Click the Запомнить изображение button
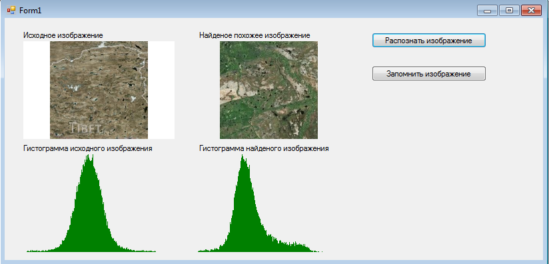Image resolution: width=549 pixels, height=264 pixels. (428, 73)
